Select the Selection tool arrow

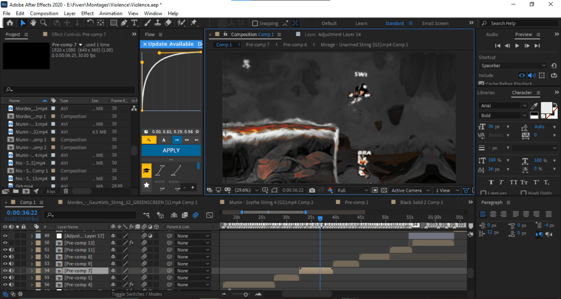(23, 23)
